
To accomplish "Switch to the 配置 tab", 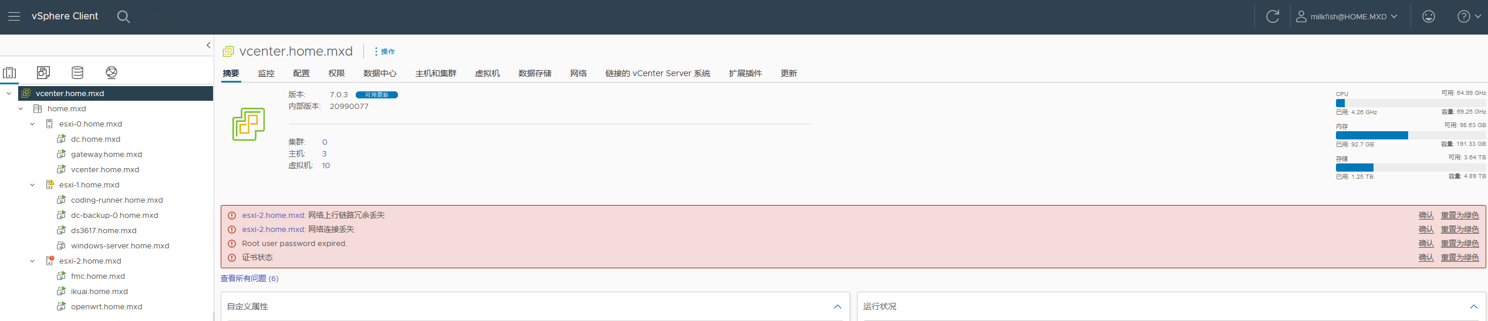I will [301, 73].
